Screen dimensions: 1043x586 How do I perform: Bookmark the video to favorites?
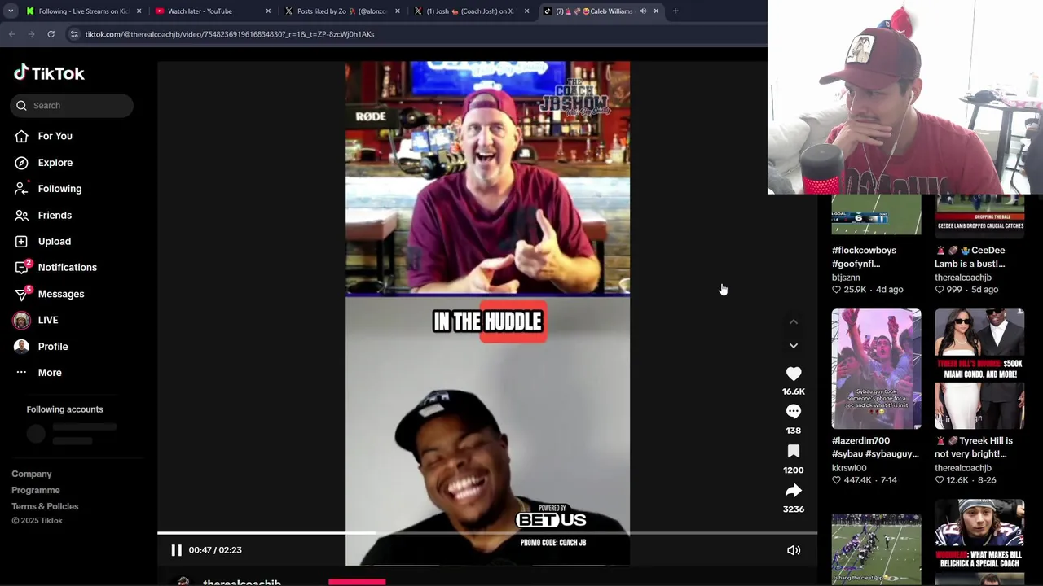(793, 452)
